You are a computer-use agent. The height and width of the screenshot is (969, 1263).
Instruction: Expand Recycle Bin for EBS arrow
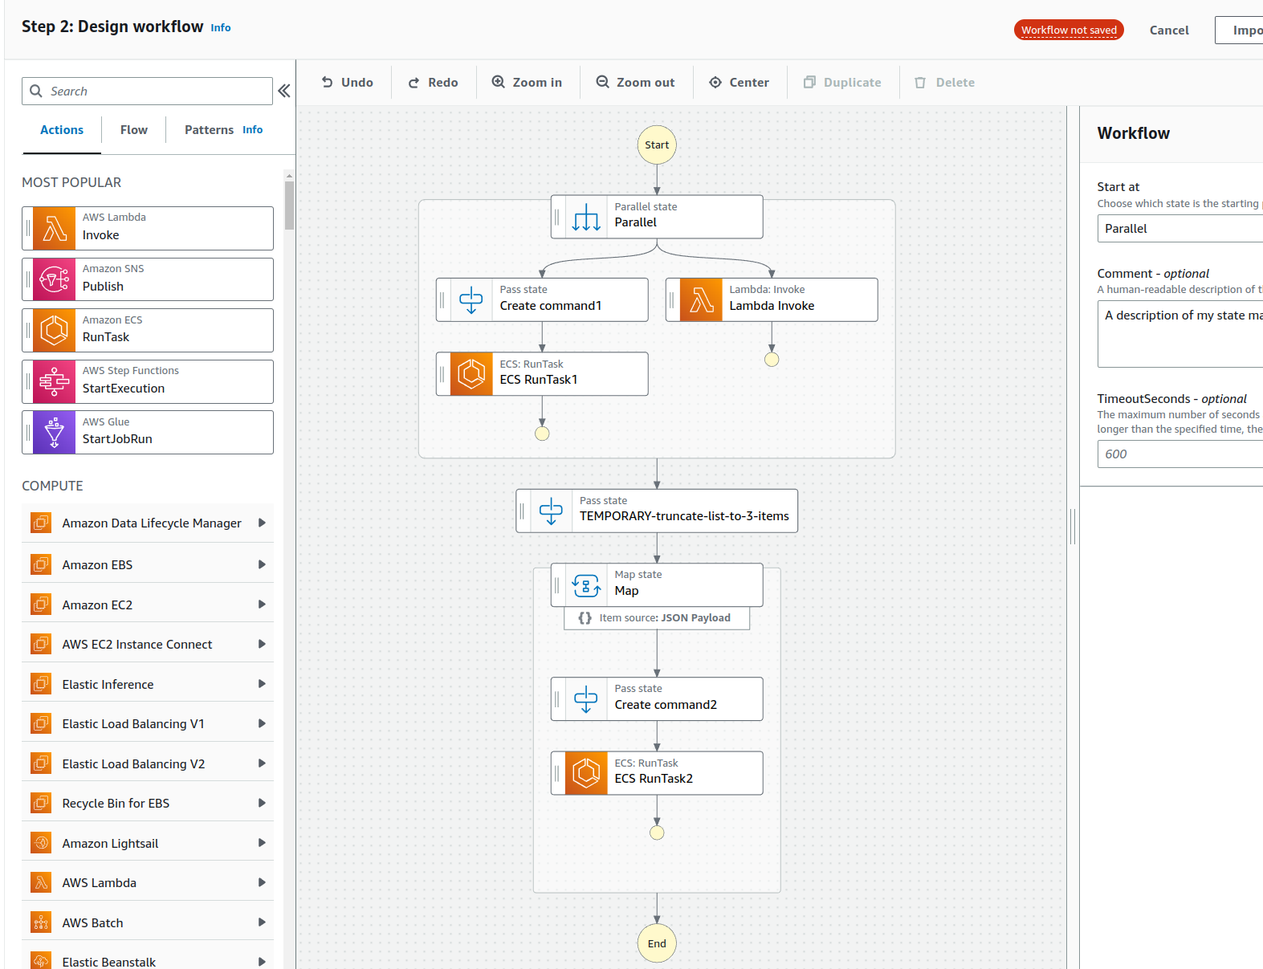tap(262, 803)
